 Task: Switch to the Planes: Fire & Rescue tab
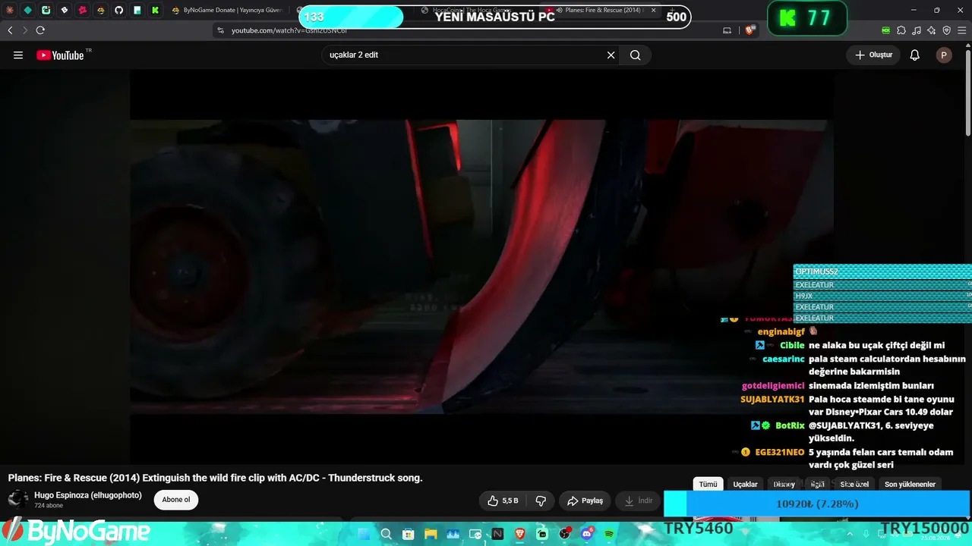click(600, 11)
